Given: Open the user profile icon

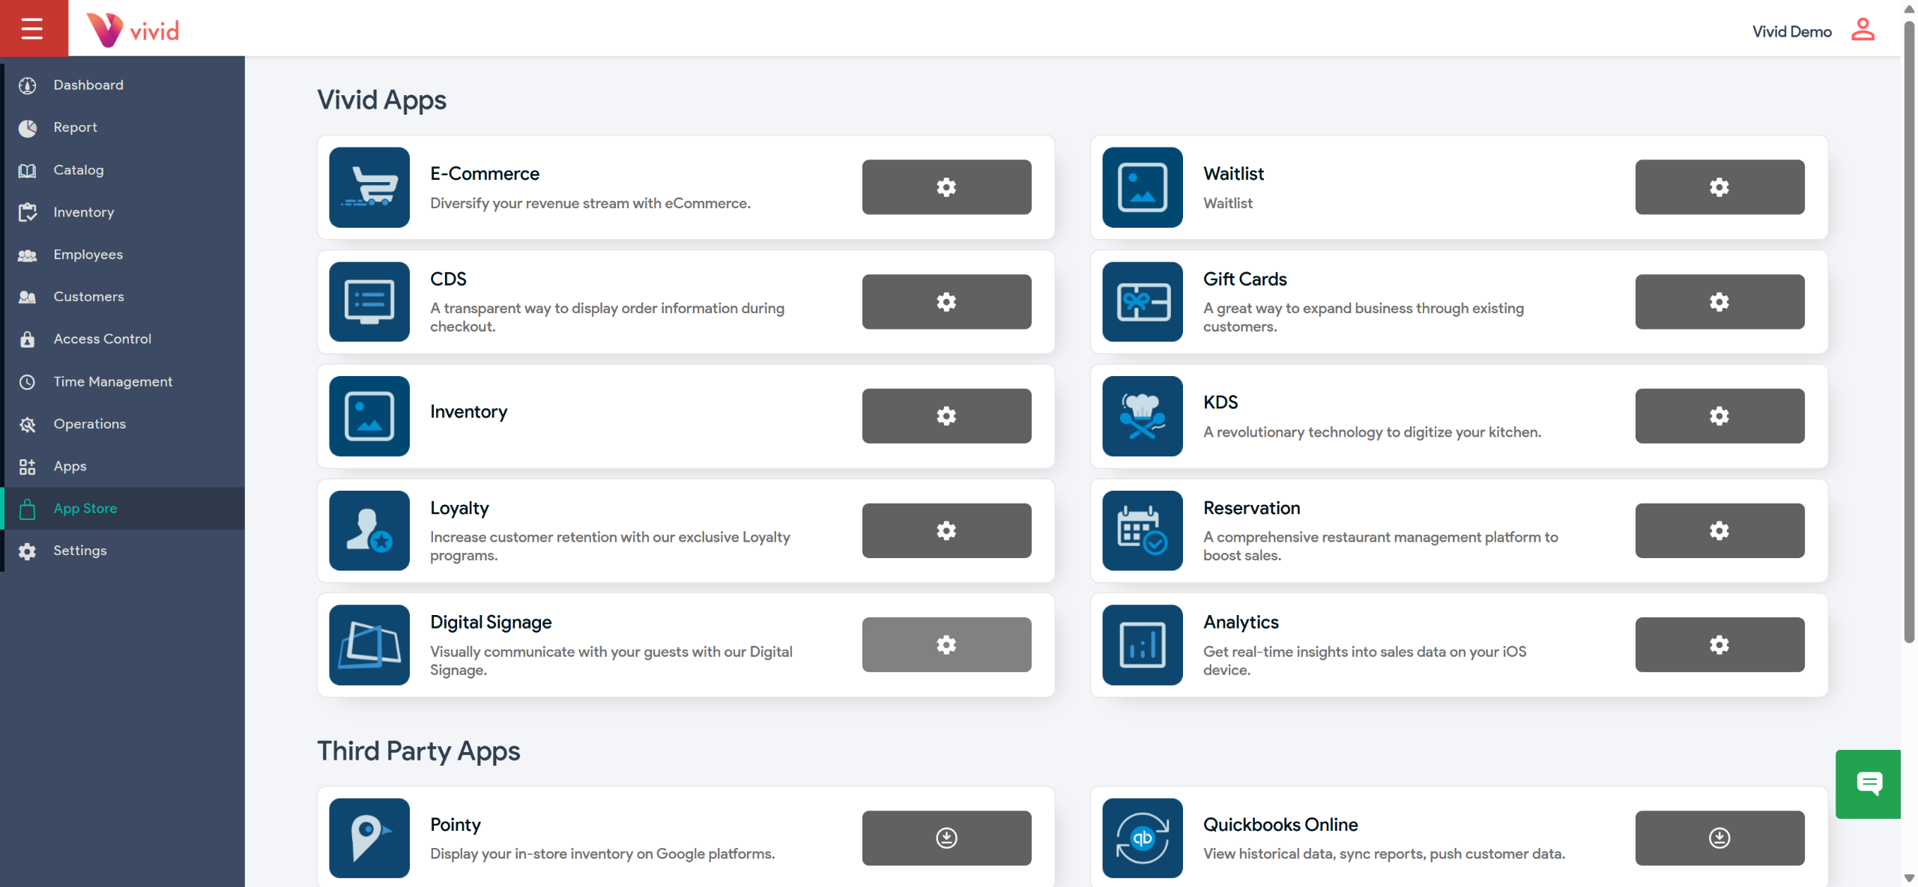Looking at the screenshot, I should pyautogui.click(x=1863, y=30).
